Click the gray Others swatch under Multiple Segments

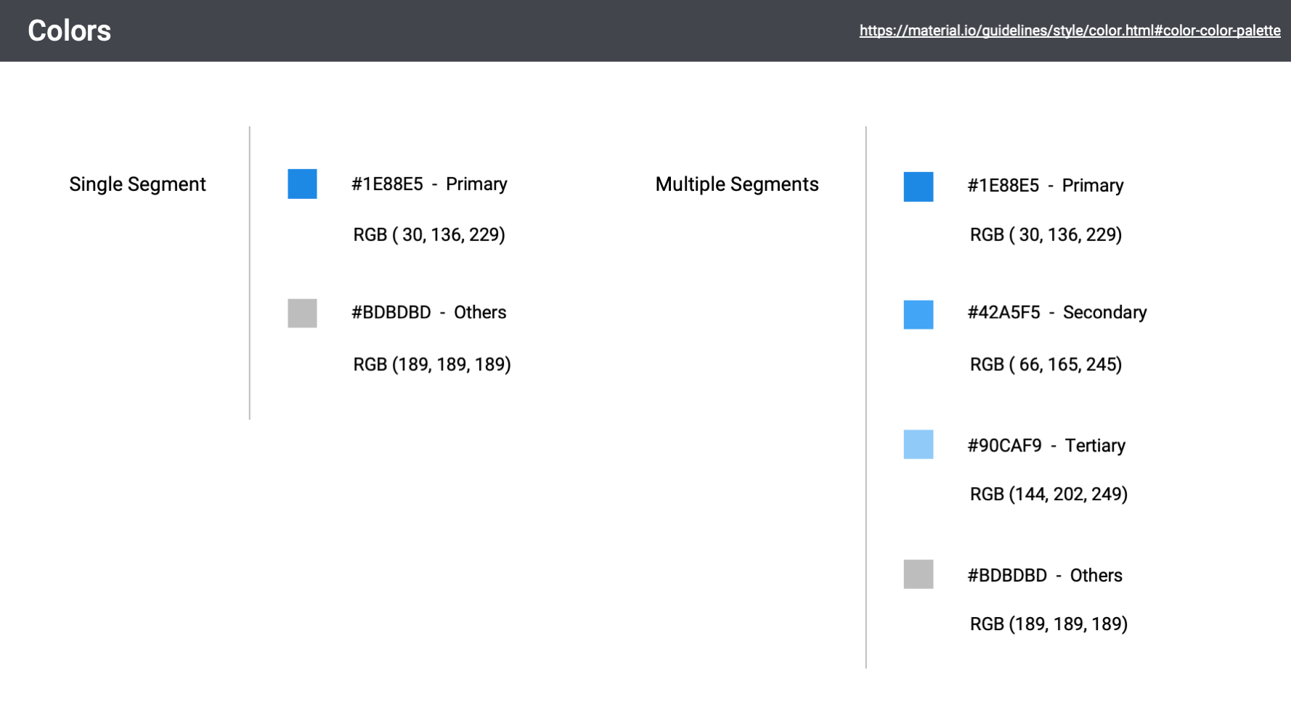pyautogui.click(x=918, y=574)
